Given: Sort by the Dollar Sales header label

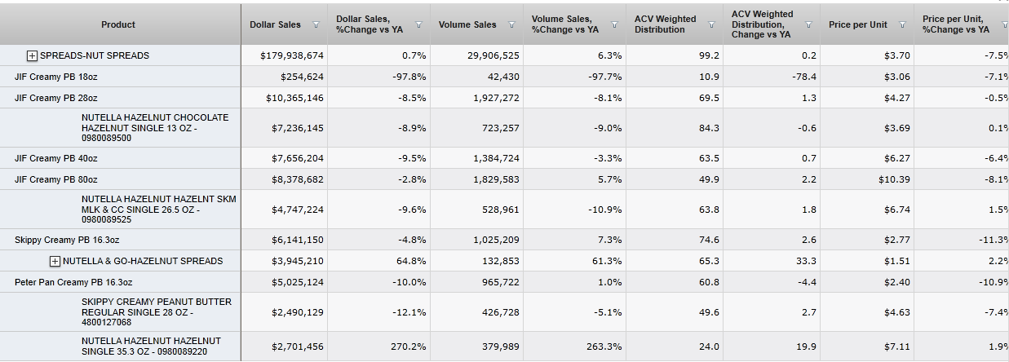Looking at the screenshot, I should tap(275, 25).
